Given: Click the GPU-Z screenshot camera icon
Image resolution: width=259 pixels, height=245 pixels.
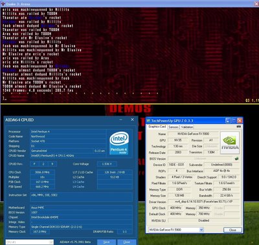Looking at the screenshot, I should (239, 127).
